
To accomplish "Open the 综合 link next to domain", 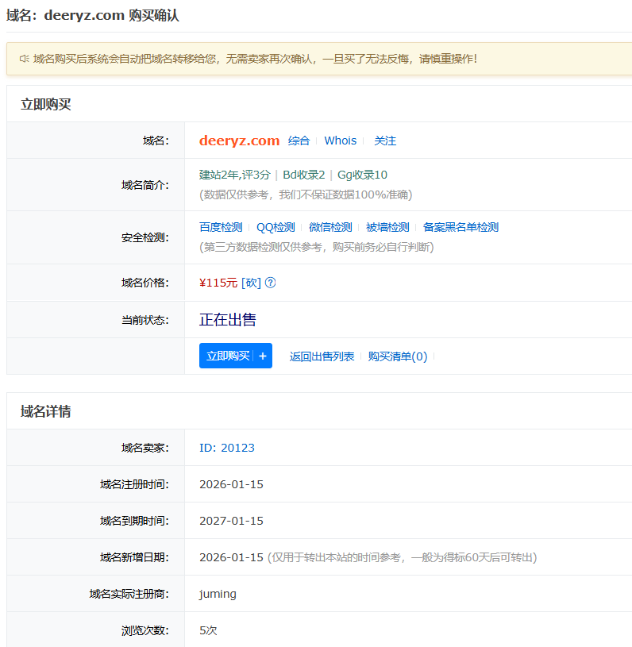I will click(x=299, y=141).
